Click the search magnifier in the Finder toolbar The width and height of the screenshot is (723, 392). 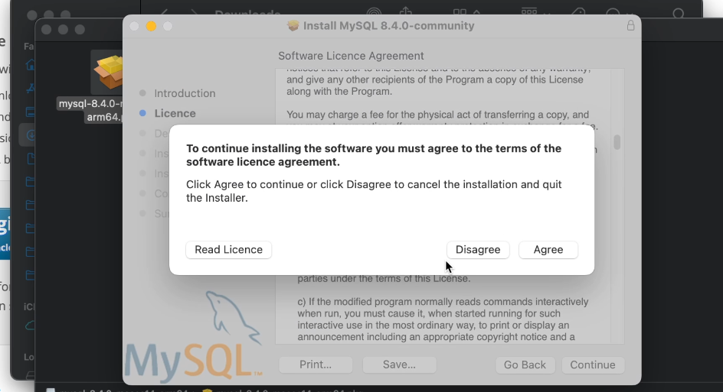tap(679, 13)
